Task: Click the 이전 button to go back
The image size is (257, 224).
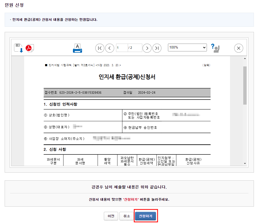Action: tap(111, 216)
